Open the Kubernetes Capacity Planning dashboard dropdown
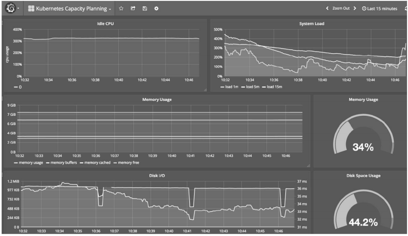Image resolution: width=408 pixels, height=236 pixels. point(70,9)
